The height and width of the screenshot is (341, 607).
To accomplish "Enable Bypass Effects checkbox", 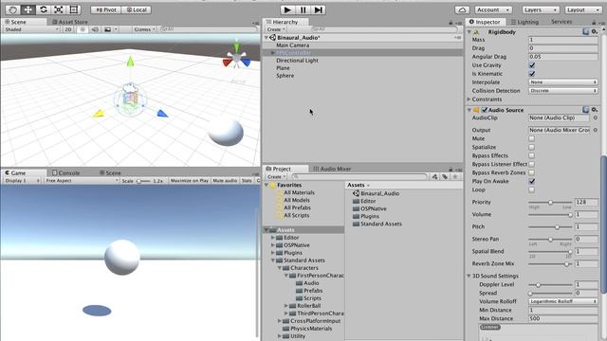I will point(531,155).
